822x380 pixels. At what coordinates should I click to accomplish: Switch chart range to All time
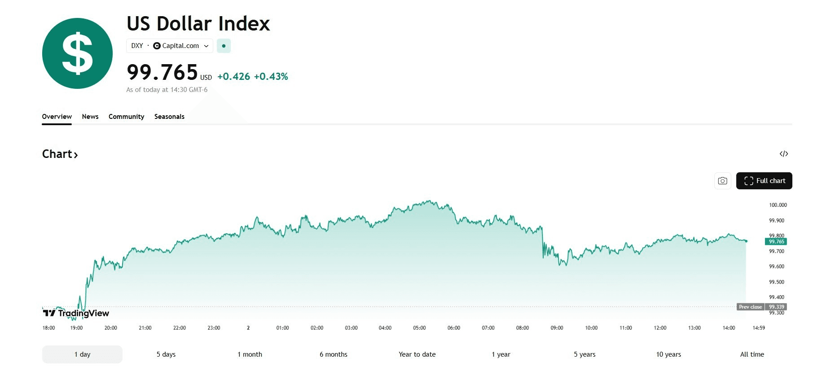(x=752, y=354)
